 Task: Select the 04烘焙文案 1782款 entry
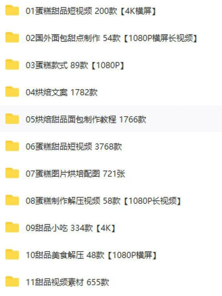click(62, 92)
